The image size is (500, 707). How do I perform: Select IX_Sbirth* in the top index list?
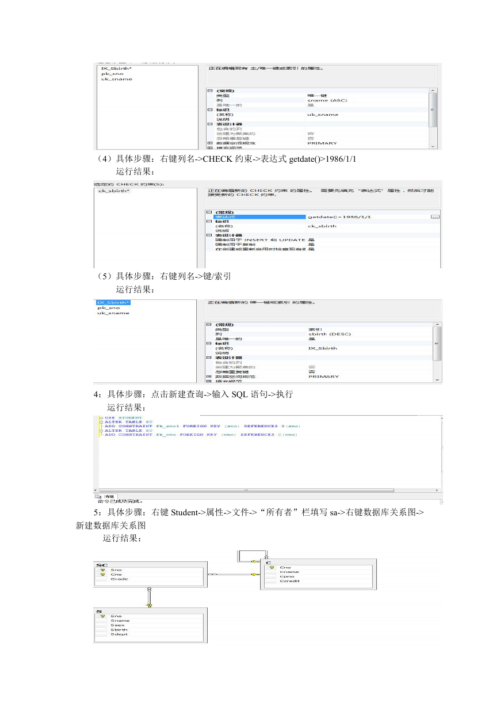116,69
